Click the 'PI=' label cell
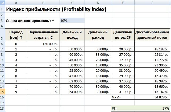Viewport: 171px width, 112px height. point(123,108)
